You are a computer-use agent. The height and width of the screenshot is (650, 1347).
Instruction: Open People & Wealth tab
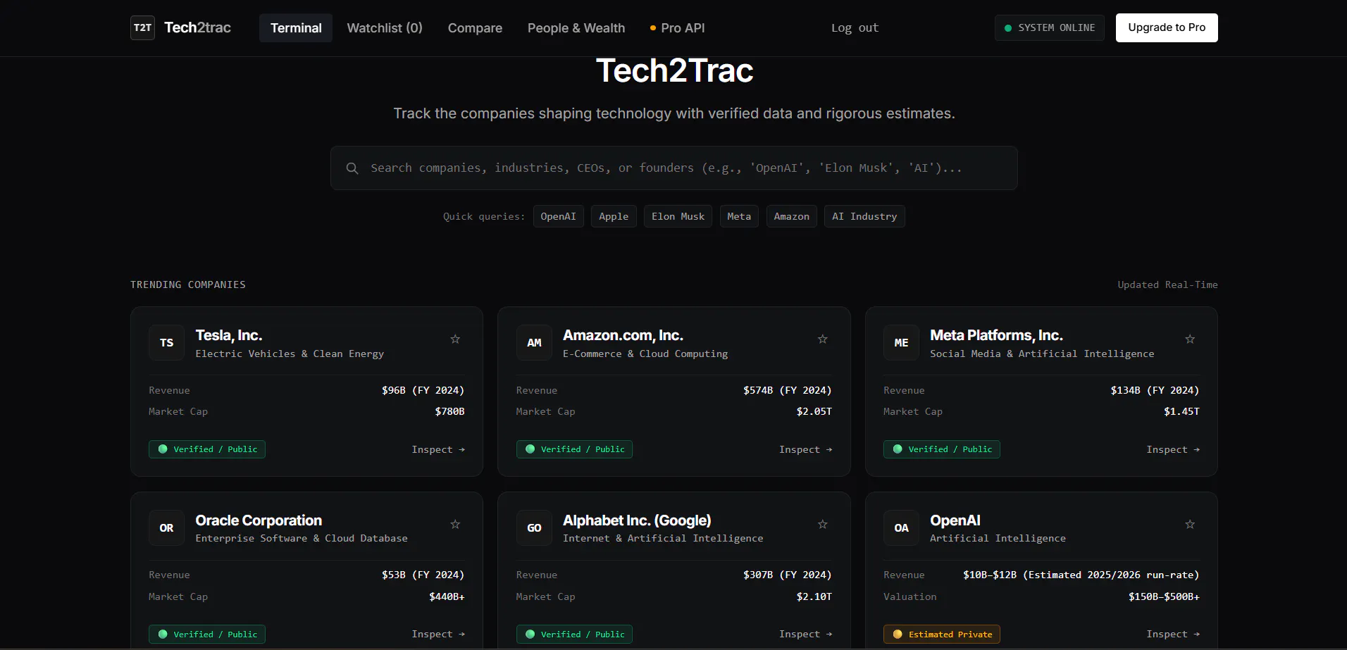coord(576,28)
